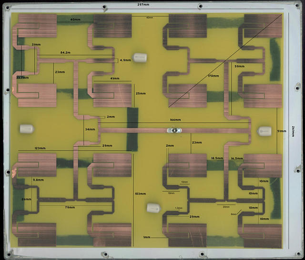305x260 pixels.
Task: Select the 16.5mm dimension label
Action: coord(237,159)
